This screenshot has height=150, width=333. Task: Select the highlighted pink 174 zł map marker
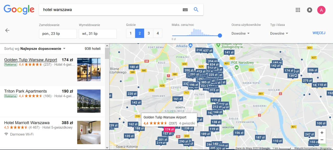pyautogui.click(x=169, y=129)
